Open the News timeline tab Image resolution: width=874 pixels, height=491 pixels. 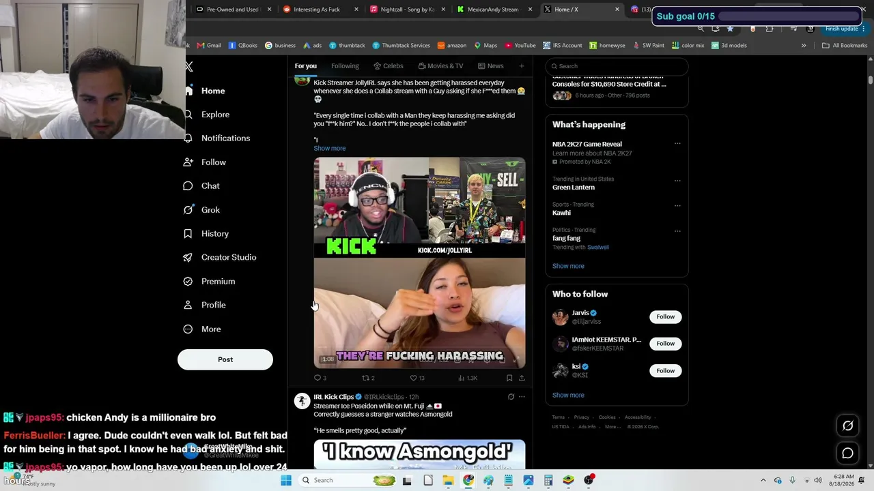[x=491, y=66]
